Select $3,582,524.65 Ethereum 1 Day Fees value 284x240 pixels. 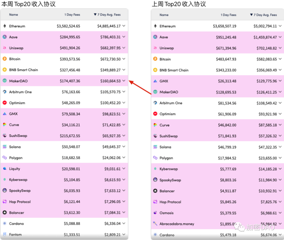pyautogui.click(x=68, y=26)
